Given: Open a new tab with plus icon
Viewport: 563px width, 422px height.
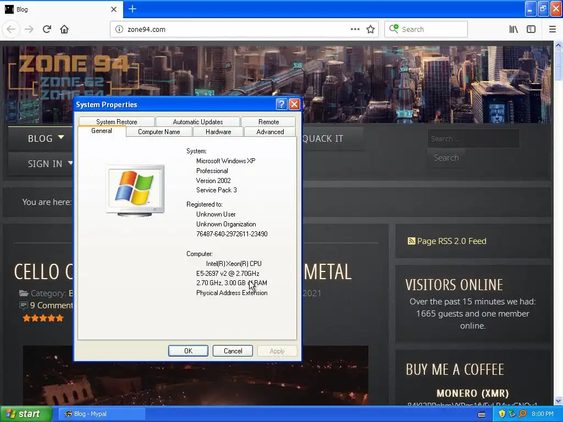Looking at the screenshot, I should [133, 9].
